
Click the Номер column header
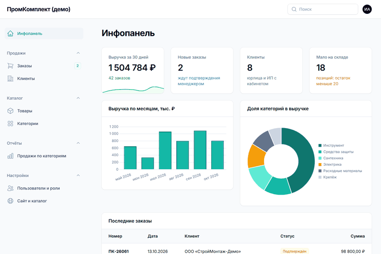click(115, 236)
